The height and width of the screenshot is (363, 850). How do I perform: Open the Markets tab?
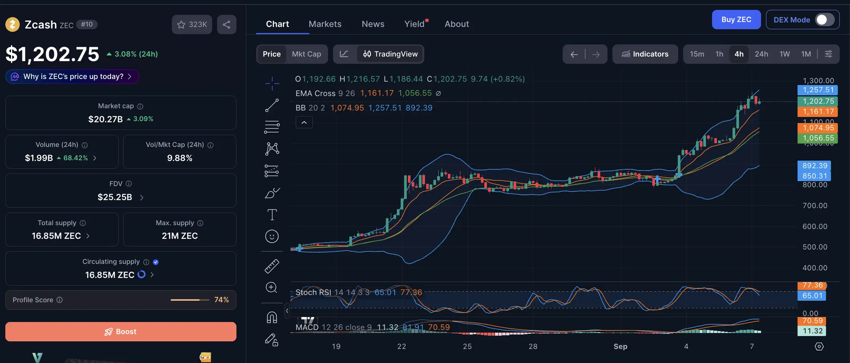tap(325, 24)
